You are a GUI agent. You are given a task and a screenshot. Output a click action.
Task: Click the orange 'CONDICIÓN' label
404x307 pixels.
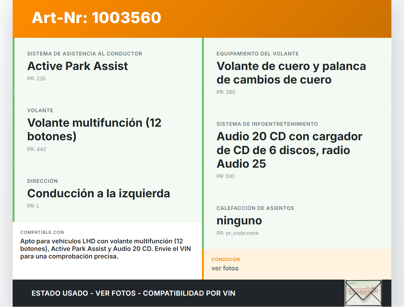(226, 259)
